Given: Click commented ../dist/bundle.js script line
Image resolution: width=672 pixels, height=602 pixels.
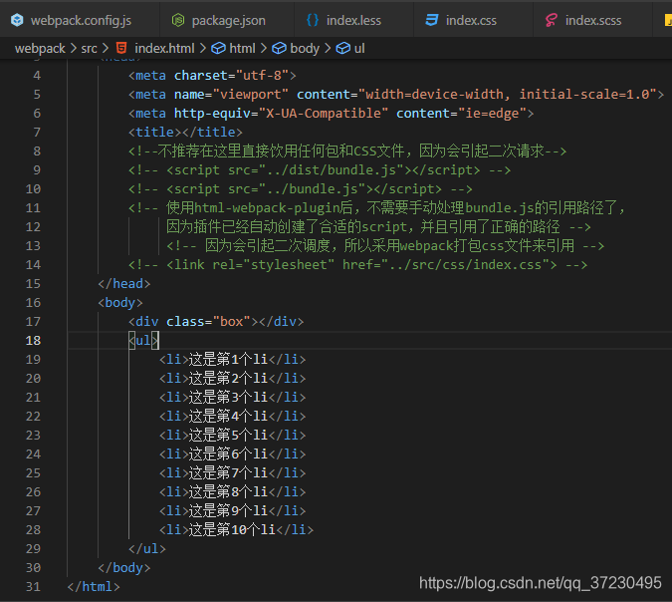Looking at the screenshot, I should click(320, 169).
